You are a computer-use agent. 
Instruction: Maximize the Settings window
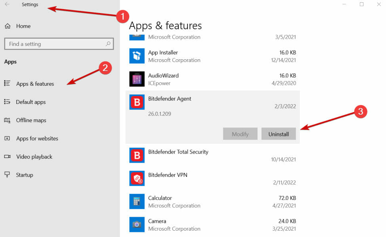pos(361,4)
